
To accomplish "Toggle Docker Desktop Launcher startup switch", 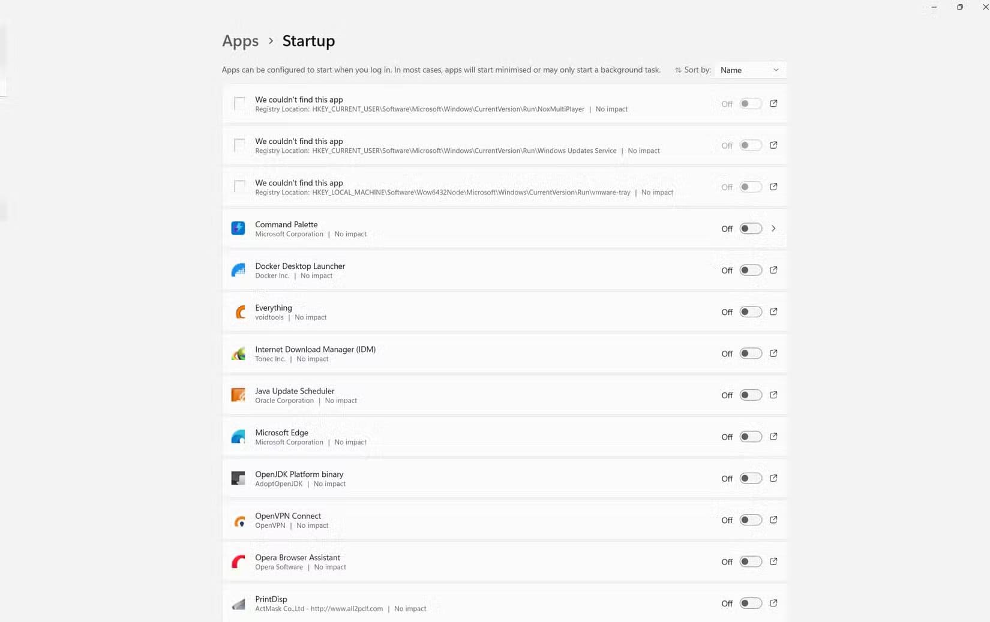I will tap(750, 271).
